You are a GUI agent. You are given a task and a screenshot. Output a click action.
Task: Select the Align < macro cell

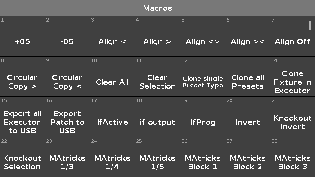click(x=112, y=36)
